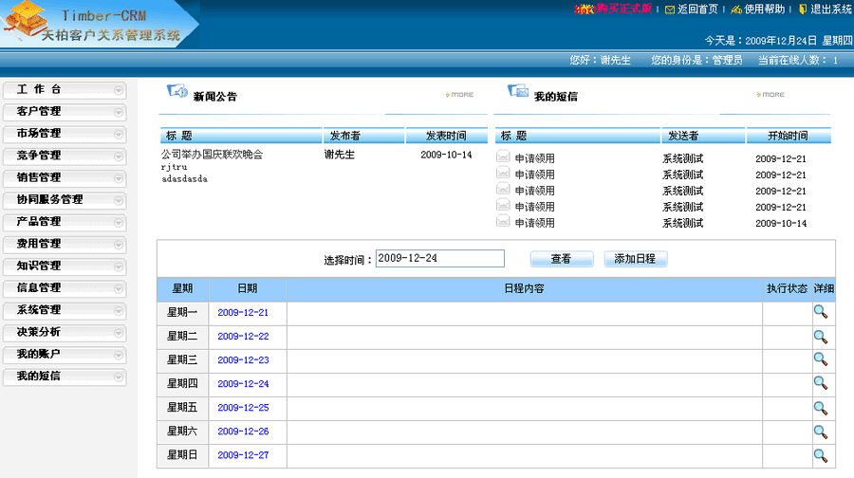Click the magnifier icon for 星期一 row
The image size is (854, 478).
click(821, 312)
